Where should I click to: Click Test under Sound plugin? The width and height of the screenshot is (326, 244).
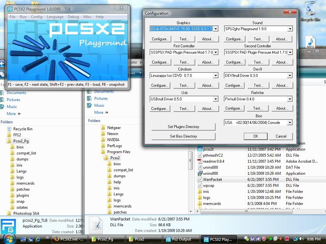(x=259, y=39)
